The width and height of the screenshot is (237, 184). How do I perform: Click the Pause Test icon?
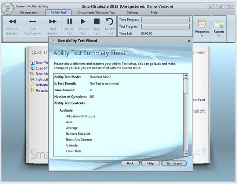coord(70,21)
